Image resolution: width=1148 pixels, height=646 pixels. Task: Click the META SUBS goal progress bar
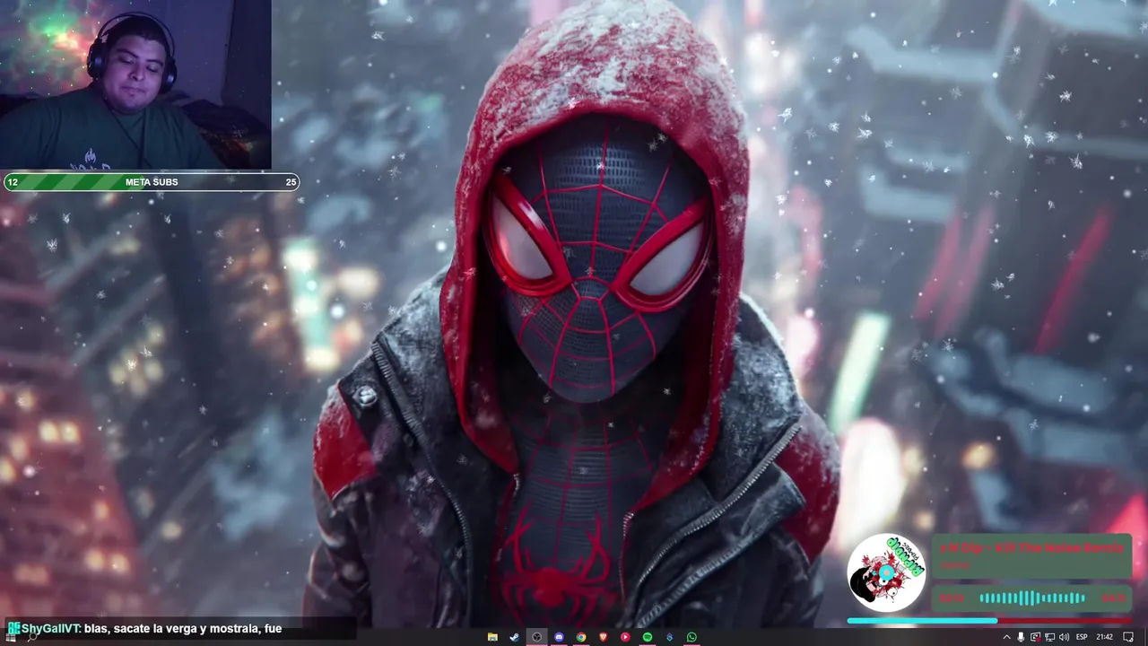(151, 182)
